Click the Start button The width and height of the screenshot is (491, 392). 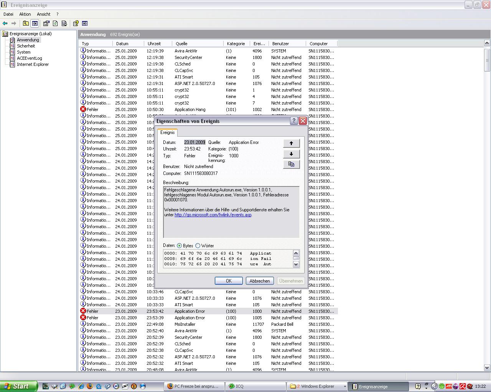click(19, 386)
